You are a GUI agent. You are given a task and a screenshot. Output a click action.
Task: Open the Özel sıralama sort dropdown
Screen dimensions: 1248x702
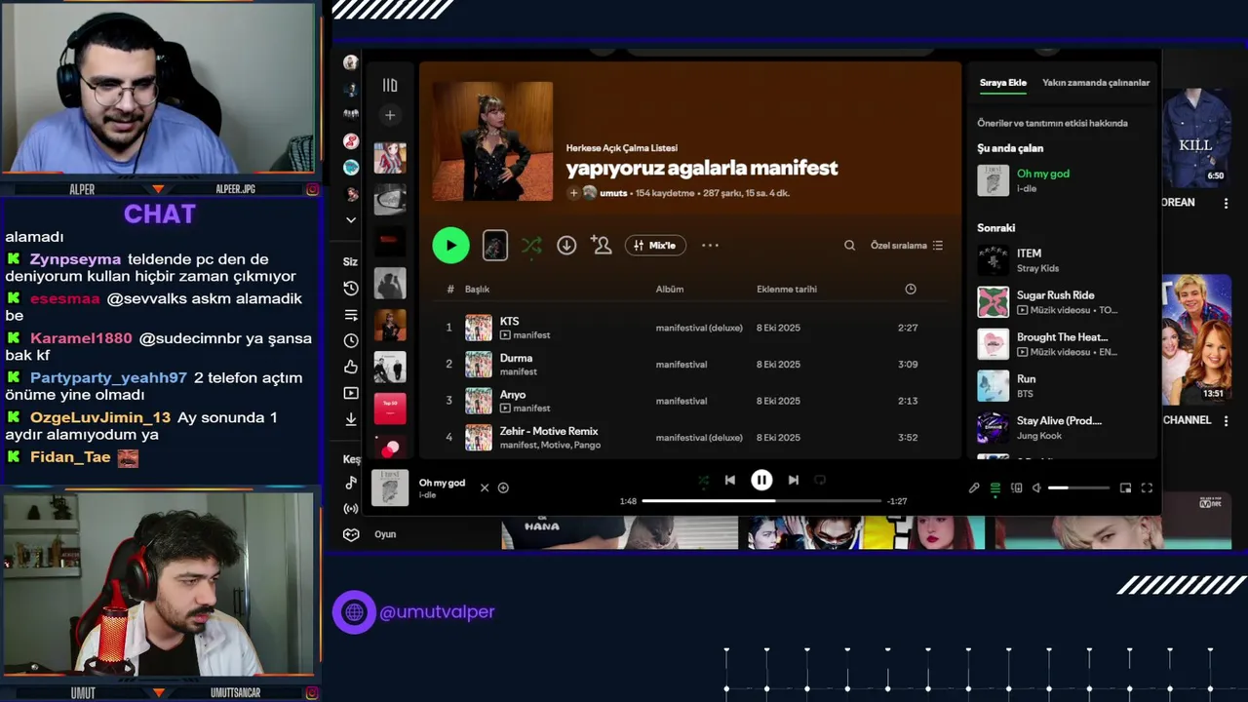pos(907,246)
